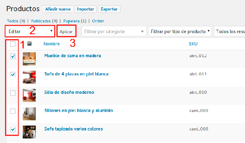Select SKU text abri_011
The width and height of the screenshot is (245, 143).
pyautogui.click(x=198, y=74)
